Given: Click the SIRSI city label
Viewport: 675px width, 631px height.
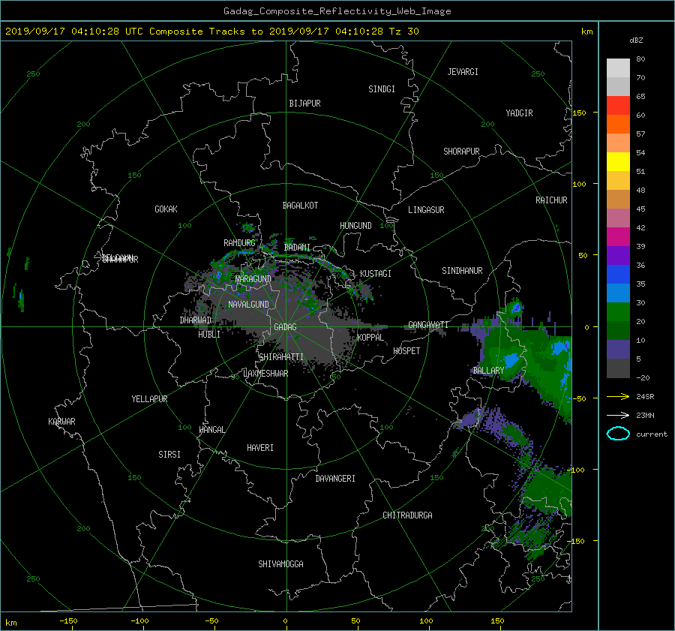Looking at the screenshot, I should click(x=169, y=455).
